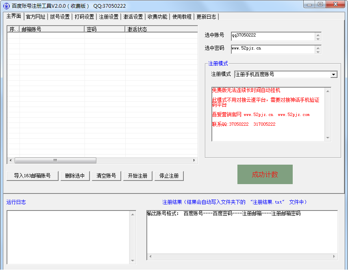Click the 清空账号 button
This screenshot has height=279, width=348.
(x=106, y=176)
